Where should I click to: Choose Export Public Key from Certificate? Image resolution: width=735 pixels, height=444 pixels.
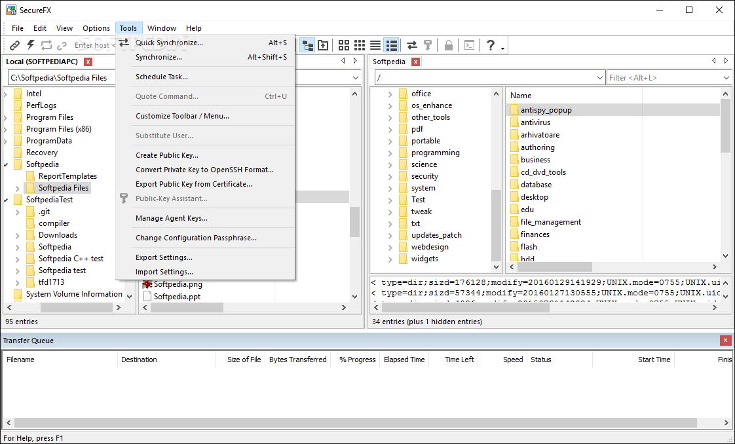pos(205,185)
